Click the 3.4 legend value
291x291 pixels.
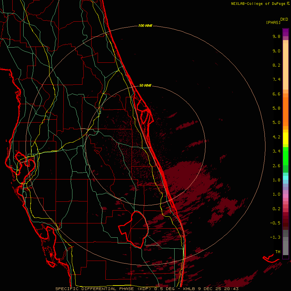click(x=276, y=151)
